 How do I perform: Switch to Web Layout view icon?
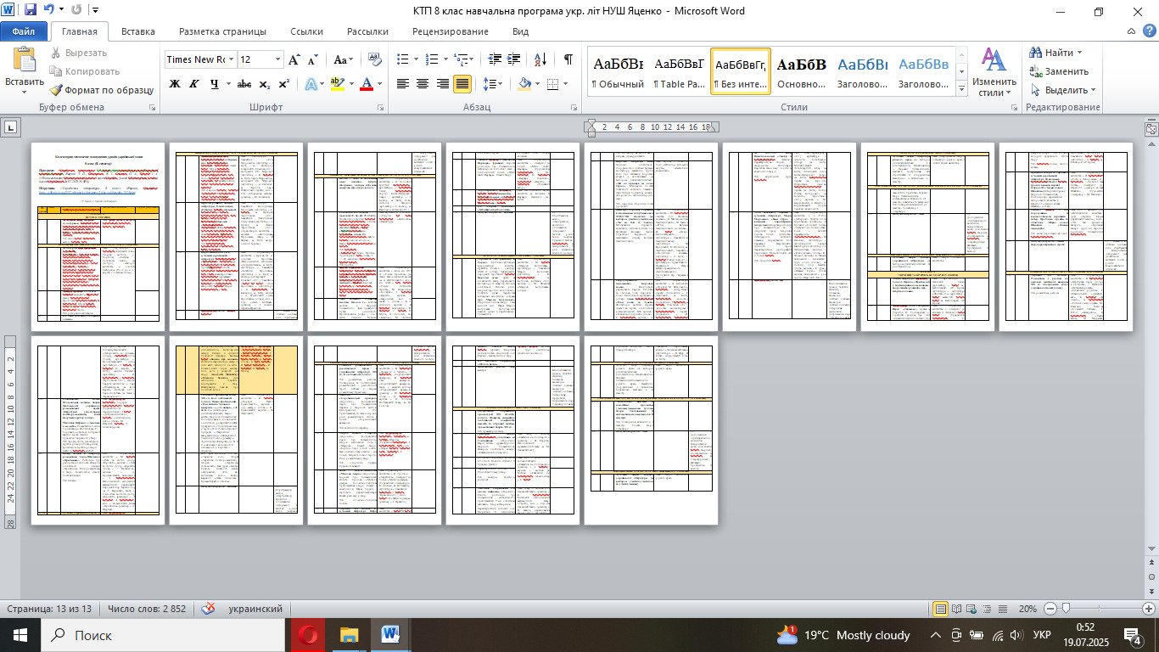click(x=972, y=609)
